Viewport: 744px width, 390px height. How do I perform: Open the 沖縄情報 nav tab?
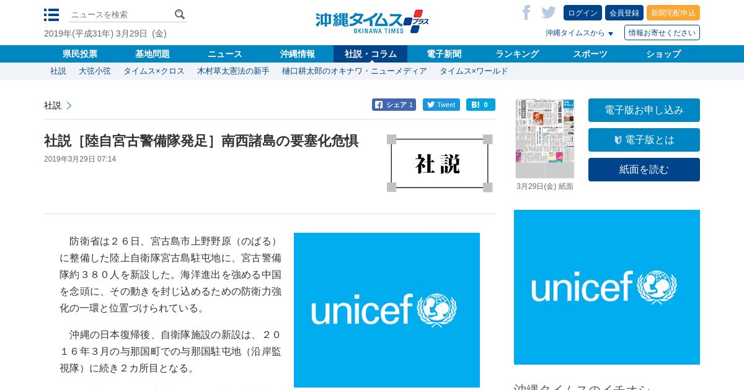[x=298, y=54]
